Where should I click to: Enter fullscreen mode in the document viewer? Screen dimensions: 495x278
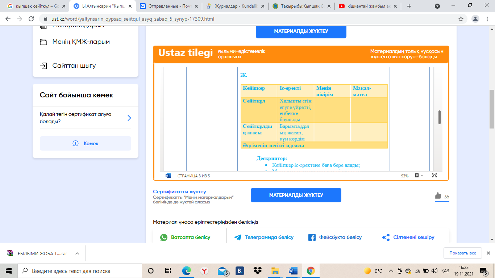coord(434,176)
